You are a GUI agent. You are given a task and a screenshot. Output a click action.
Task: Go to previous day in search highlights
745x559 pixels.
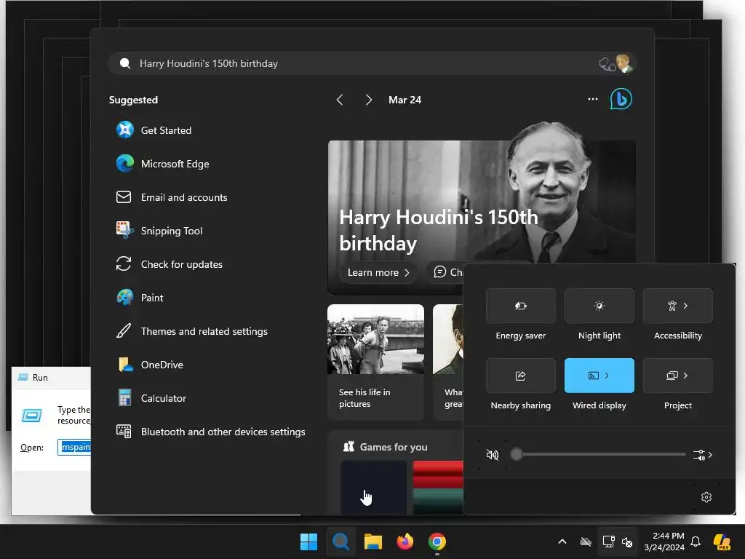[340, 100]
